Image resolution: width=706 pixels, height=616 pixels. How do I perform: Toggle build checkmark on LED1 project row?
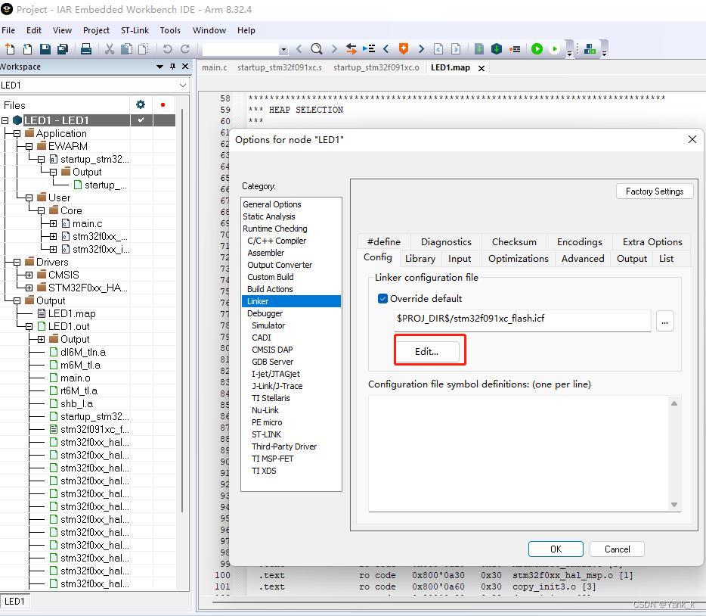[141, 120]
